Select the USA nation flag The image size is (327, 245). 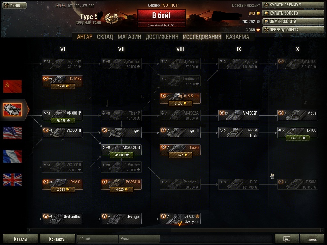point(12,133)
